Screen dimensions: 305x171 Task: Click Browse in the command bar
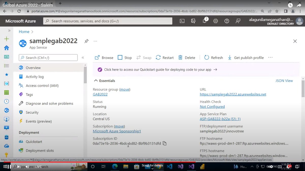pos(104,58)
